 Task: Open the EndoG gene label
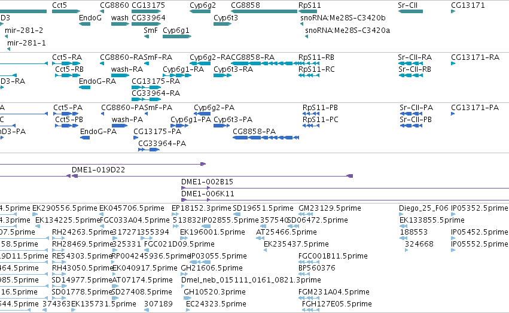click(x=90, y=18)
